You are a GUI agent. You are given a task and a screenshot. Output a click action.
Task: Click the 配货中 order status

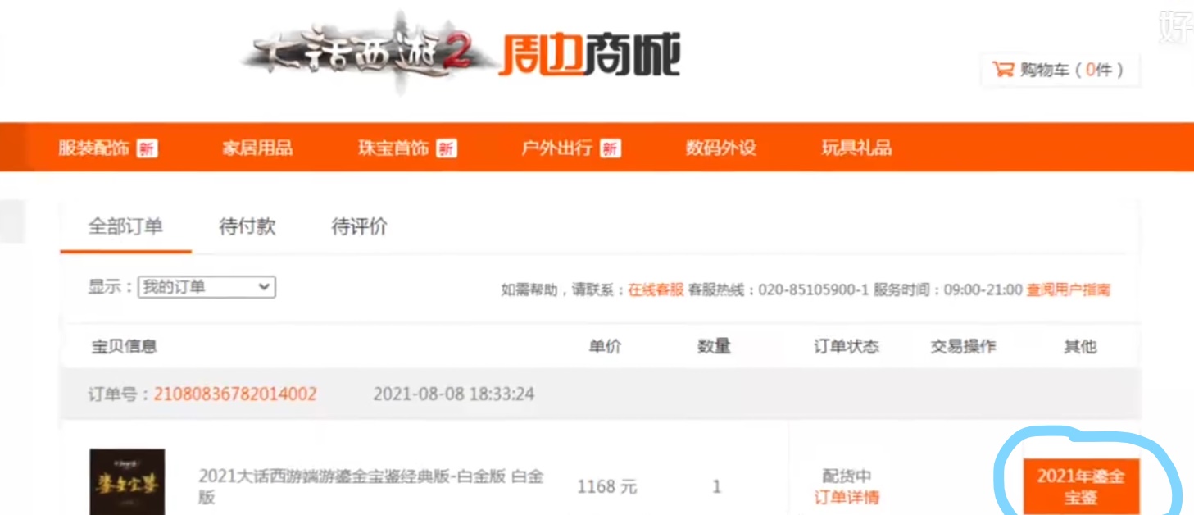847,476
